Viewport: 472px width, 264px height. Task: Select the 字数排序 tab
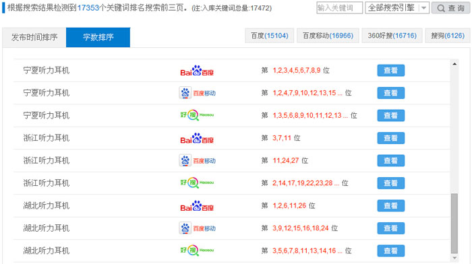pos(98,37)
